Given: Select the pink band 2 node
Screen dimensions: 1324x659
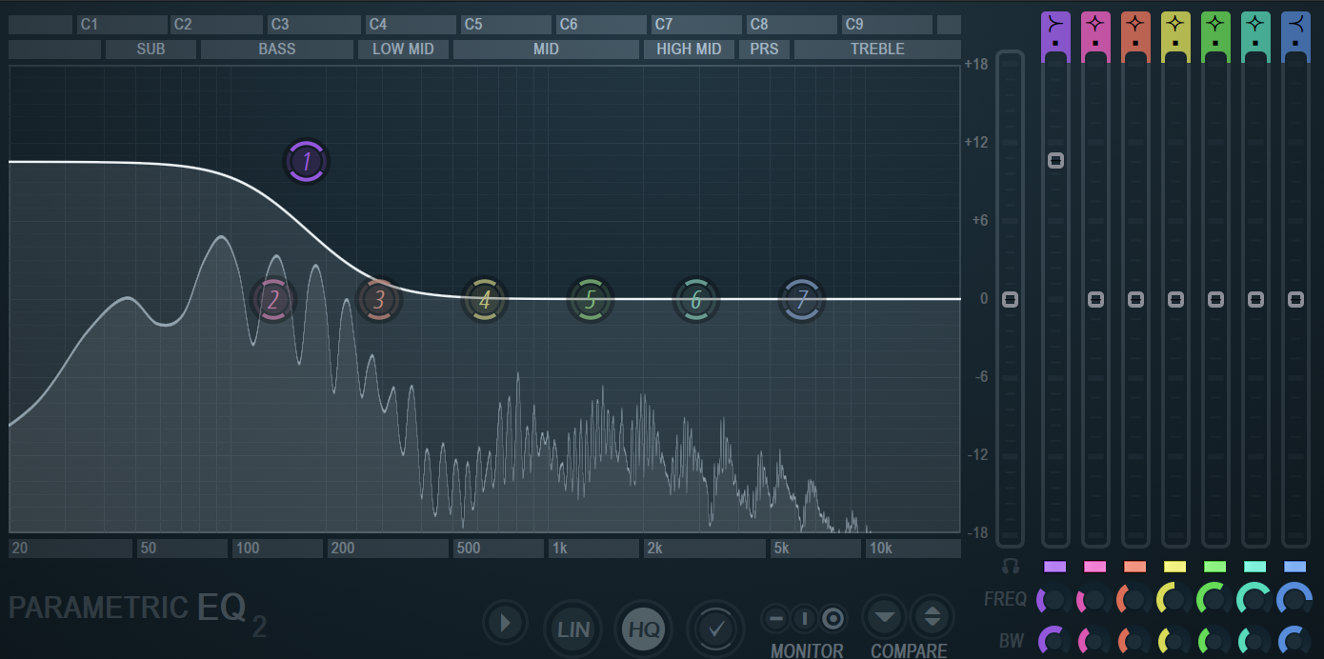Looking at the screenshot, I should point(273,300).
